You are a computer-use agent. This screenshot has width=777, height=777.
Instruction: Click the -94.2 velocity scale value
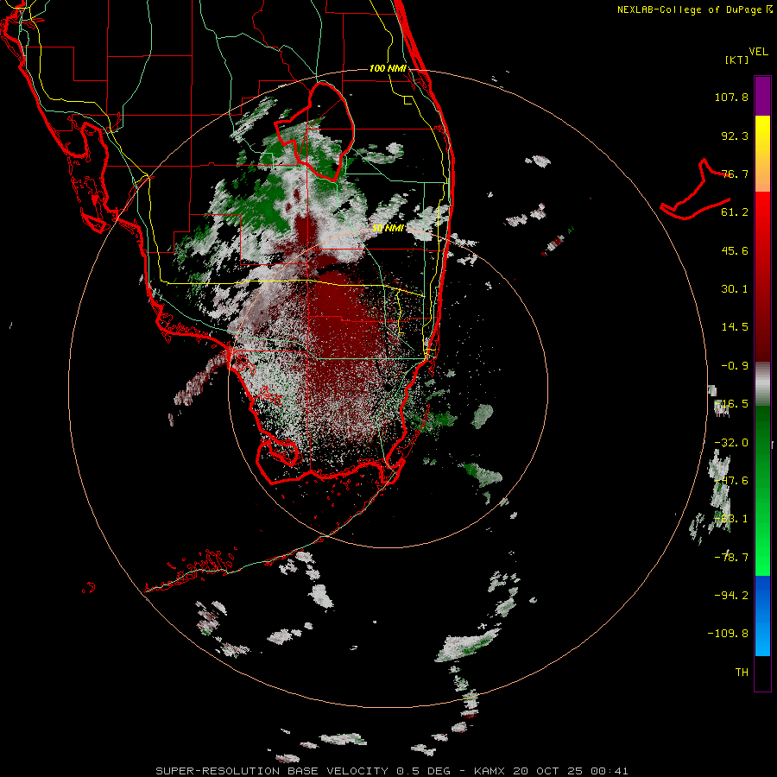click(x=731, y=595)
